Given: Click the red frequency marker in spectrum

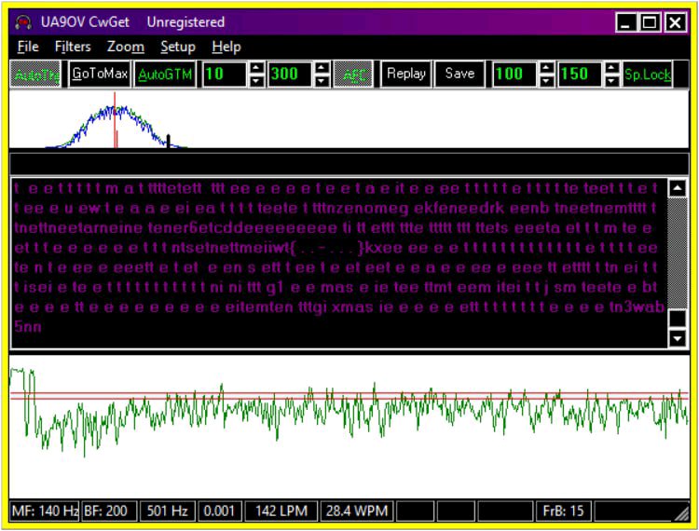Looking at the screenshot, I should [x=115, y=119].
